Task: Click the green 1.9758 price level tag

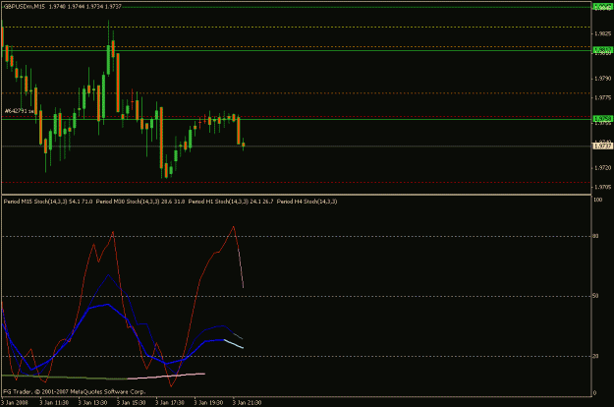Action: [602, 118]
